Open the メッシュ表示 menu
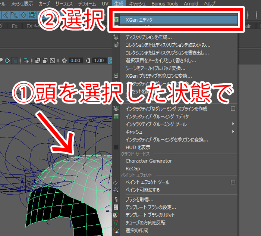Image resolution: width=261 pixels, height=236 pixels. click(x=22, y=4)
